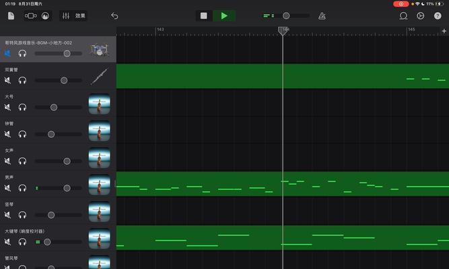Mute the 双簧管 track
The width and height of the screenshot is (449, 269).
[x=7, y=80]
